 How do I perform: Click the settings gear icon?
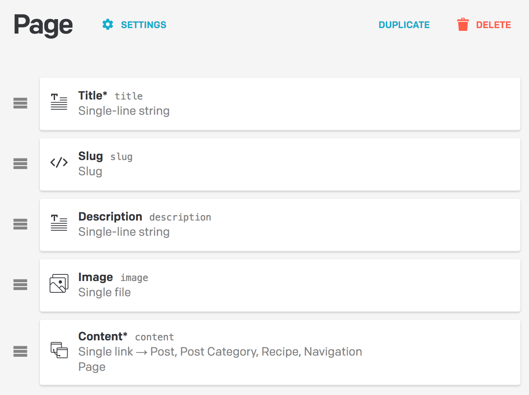[108, 25]
